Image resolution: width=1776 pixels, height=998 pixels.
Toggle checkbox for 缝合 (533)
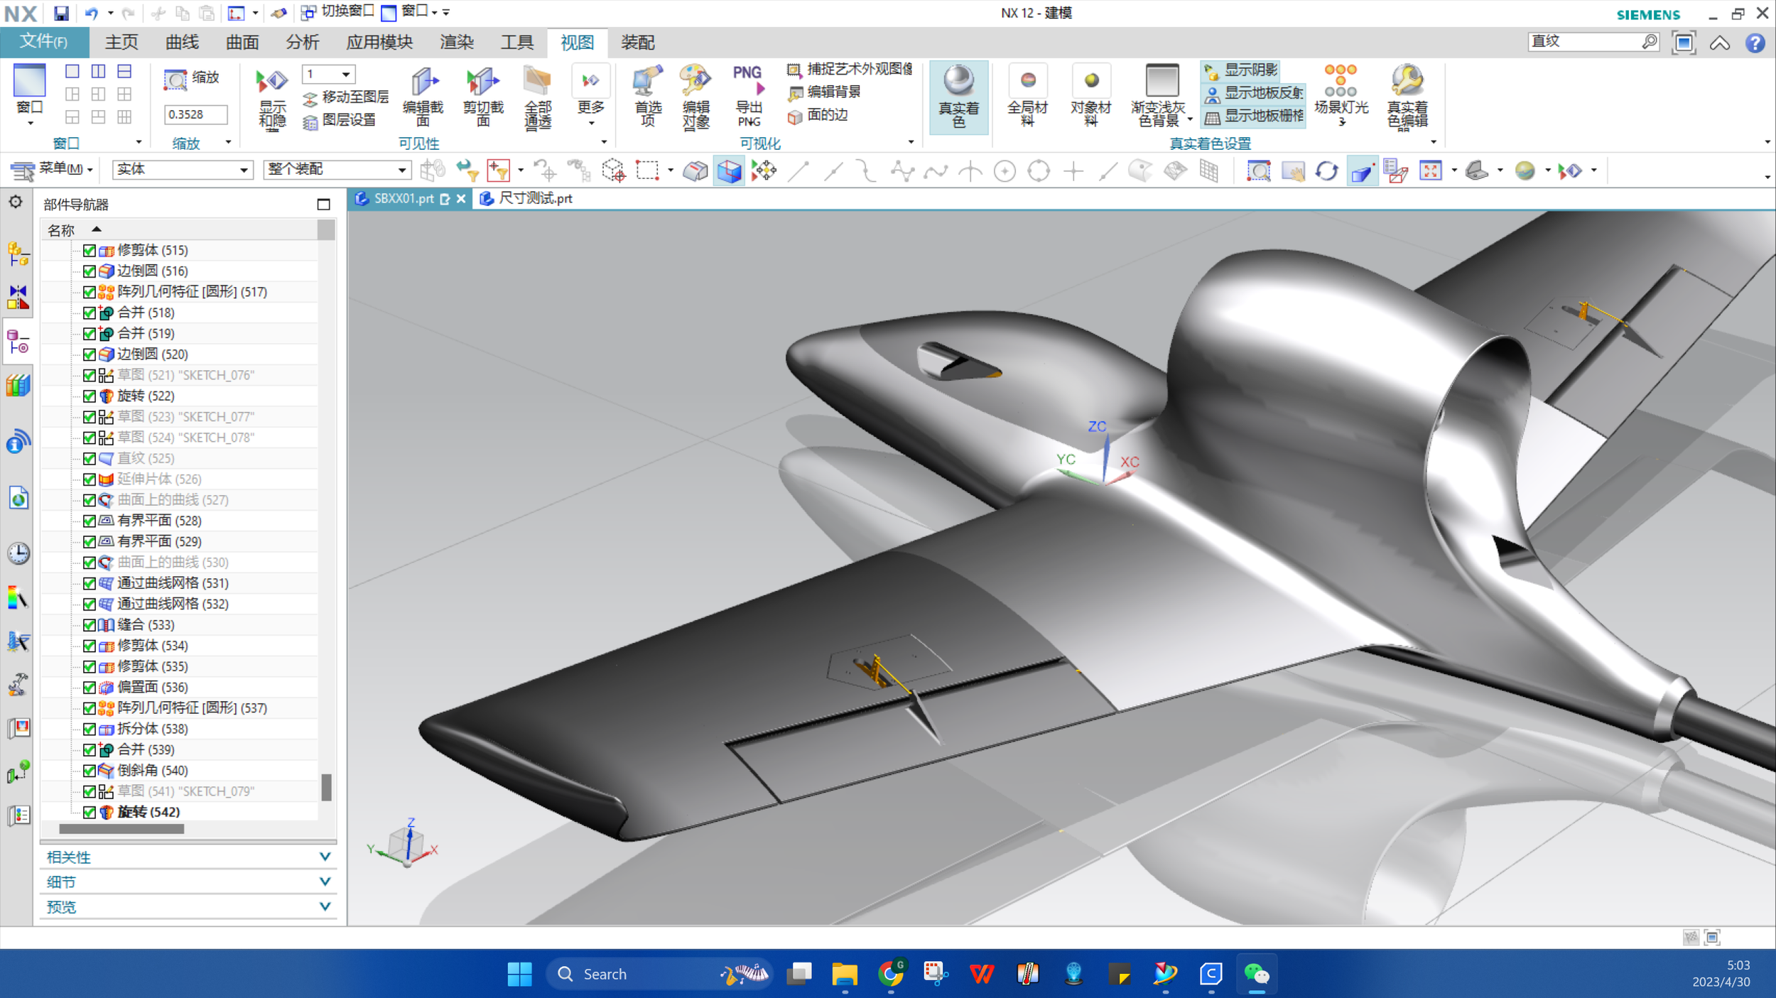tap(90, 625)
